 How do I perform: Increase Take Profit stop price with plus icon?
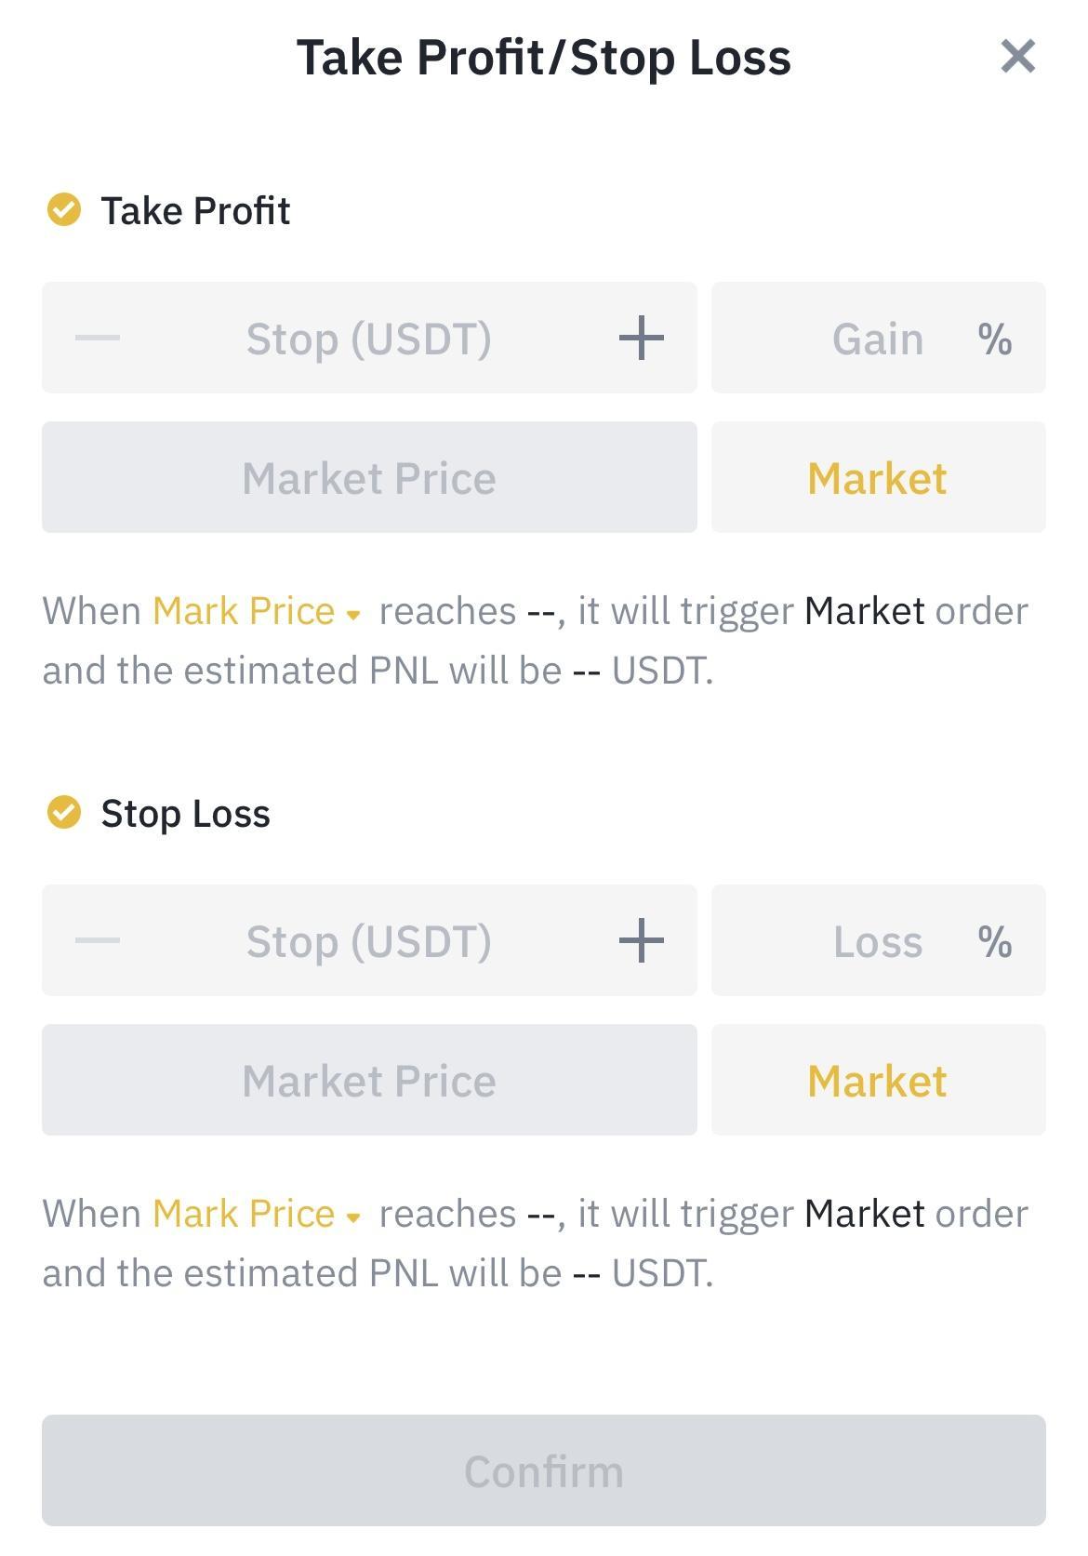(642, 338)
